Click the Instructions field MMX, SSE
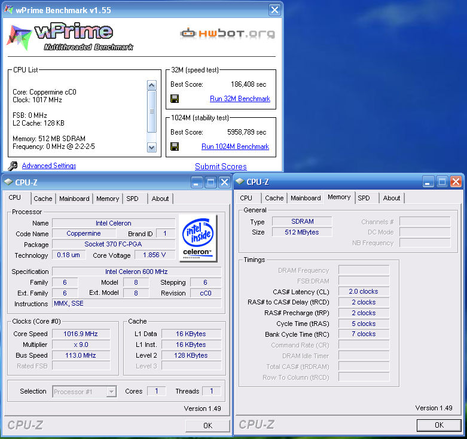Screen dimensions: 467x439 click(136, 303)
